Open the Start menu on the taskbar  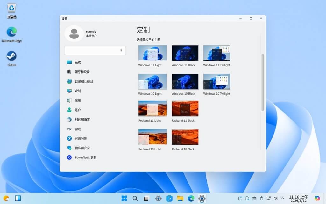coord(124,198)
